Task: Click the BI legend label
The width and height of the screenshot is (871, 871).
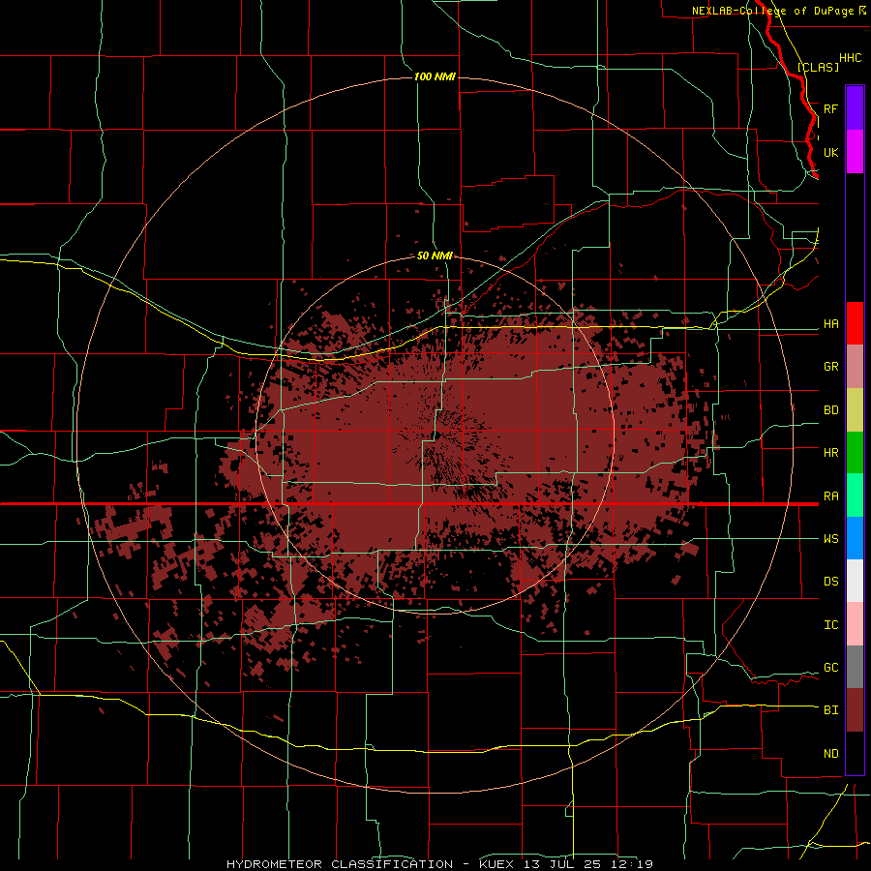Action: [x=831, y=710]
